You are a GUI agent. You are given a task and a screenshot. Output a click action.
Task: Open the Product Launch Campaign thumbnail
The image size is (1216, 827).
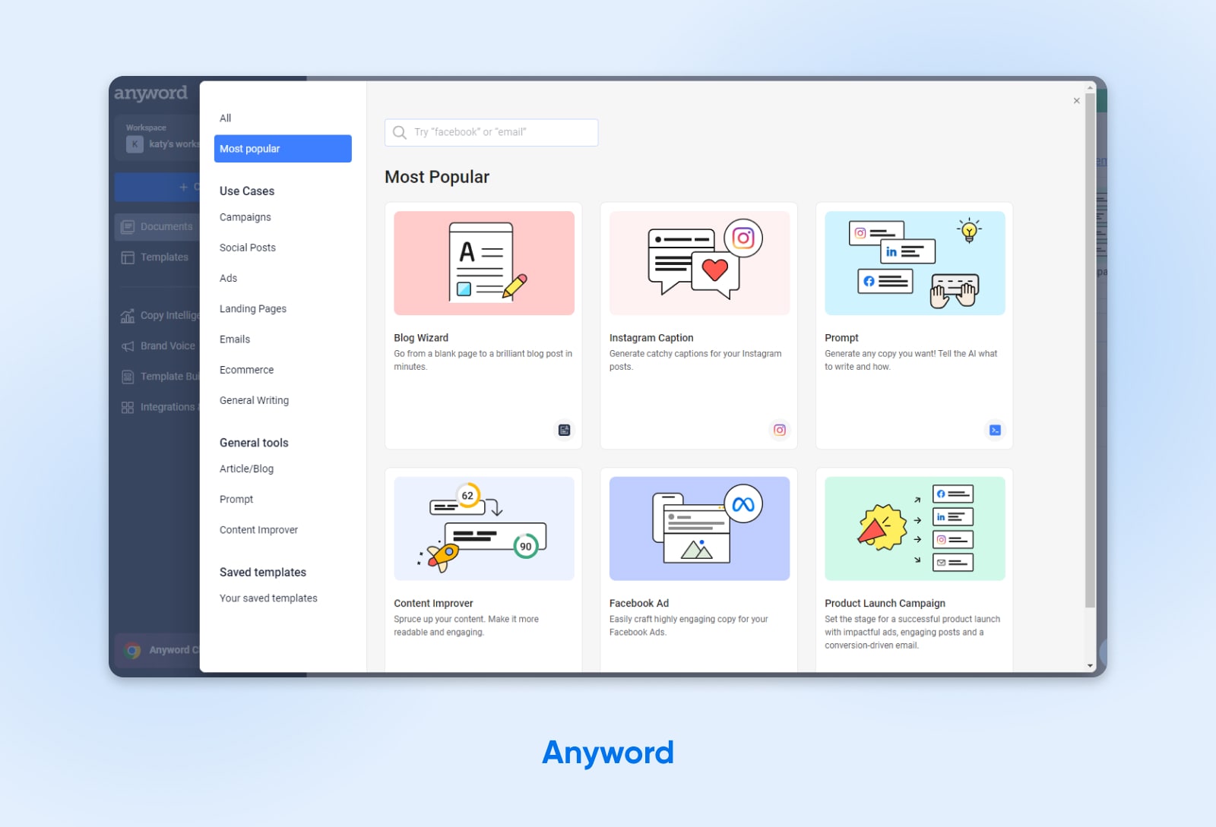914,529
